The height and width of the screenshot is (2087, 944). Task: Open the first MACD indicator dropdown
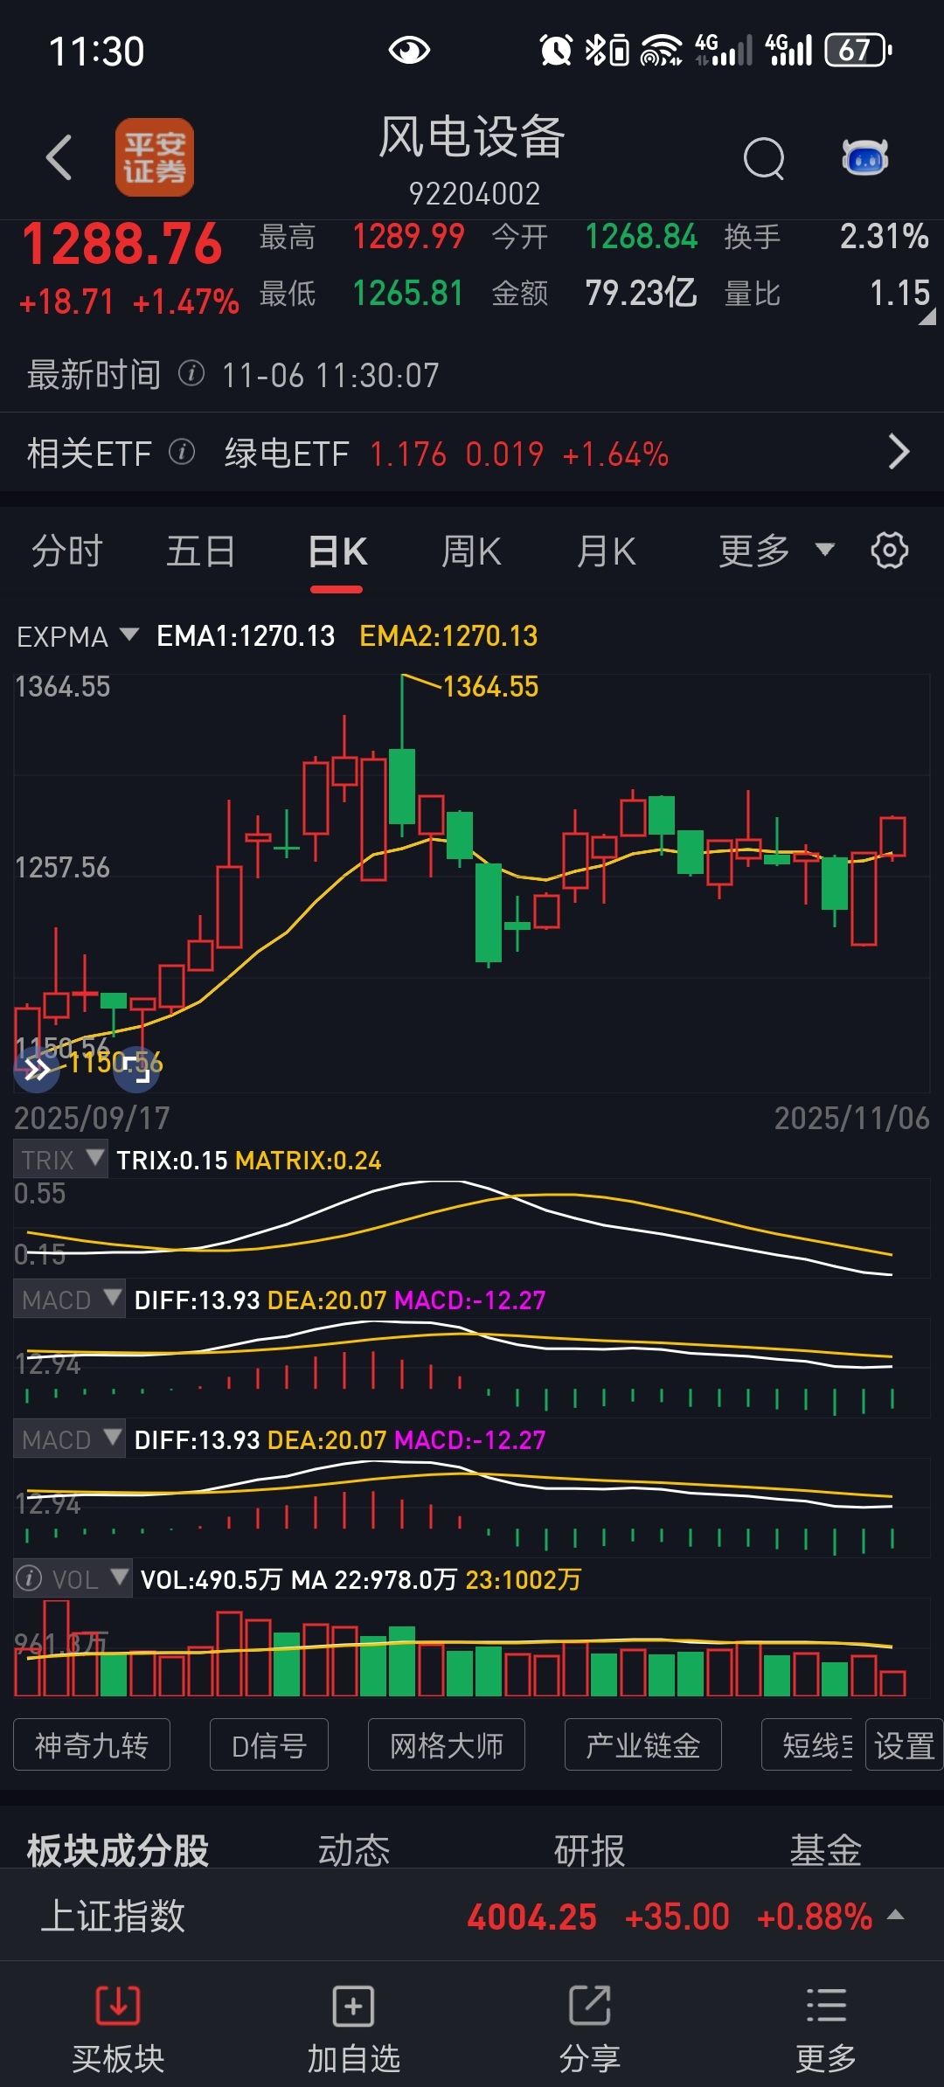pos(69,1300)
